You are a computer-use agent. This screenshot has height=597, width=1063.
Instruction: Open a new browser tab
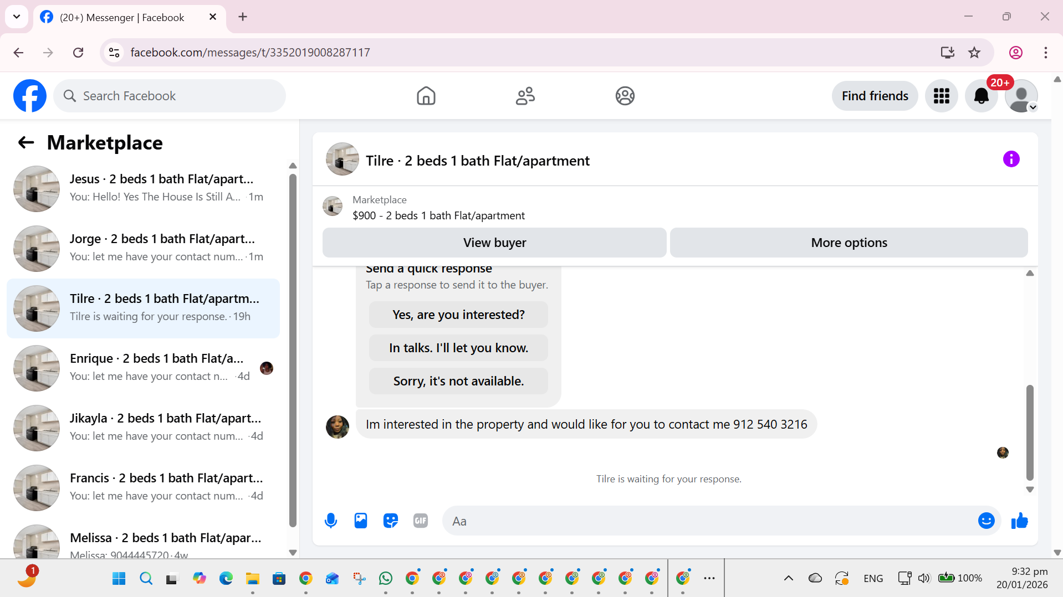pyautogui.click(x=243, y=17)
